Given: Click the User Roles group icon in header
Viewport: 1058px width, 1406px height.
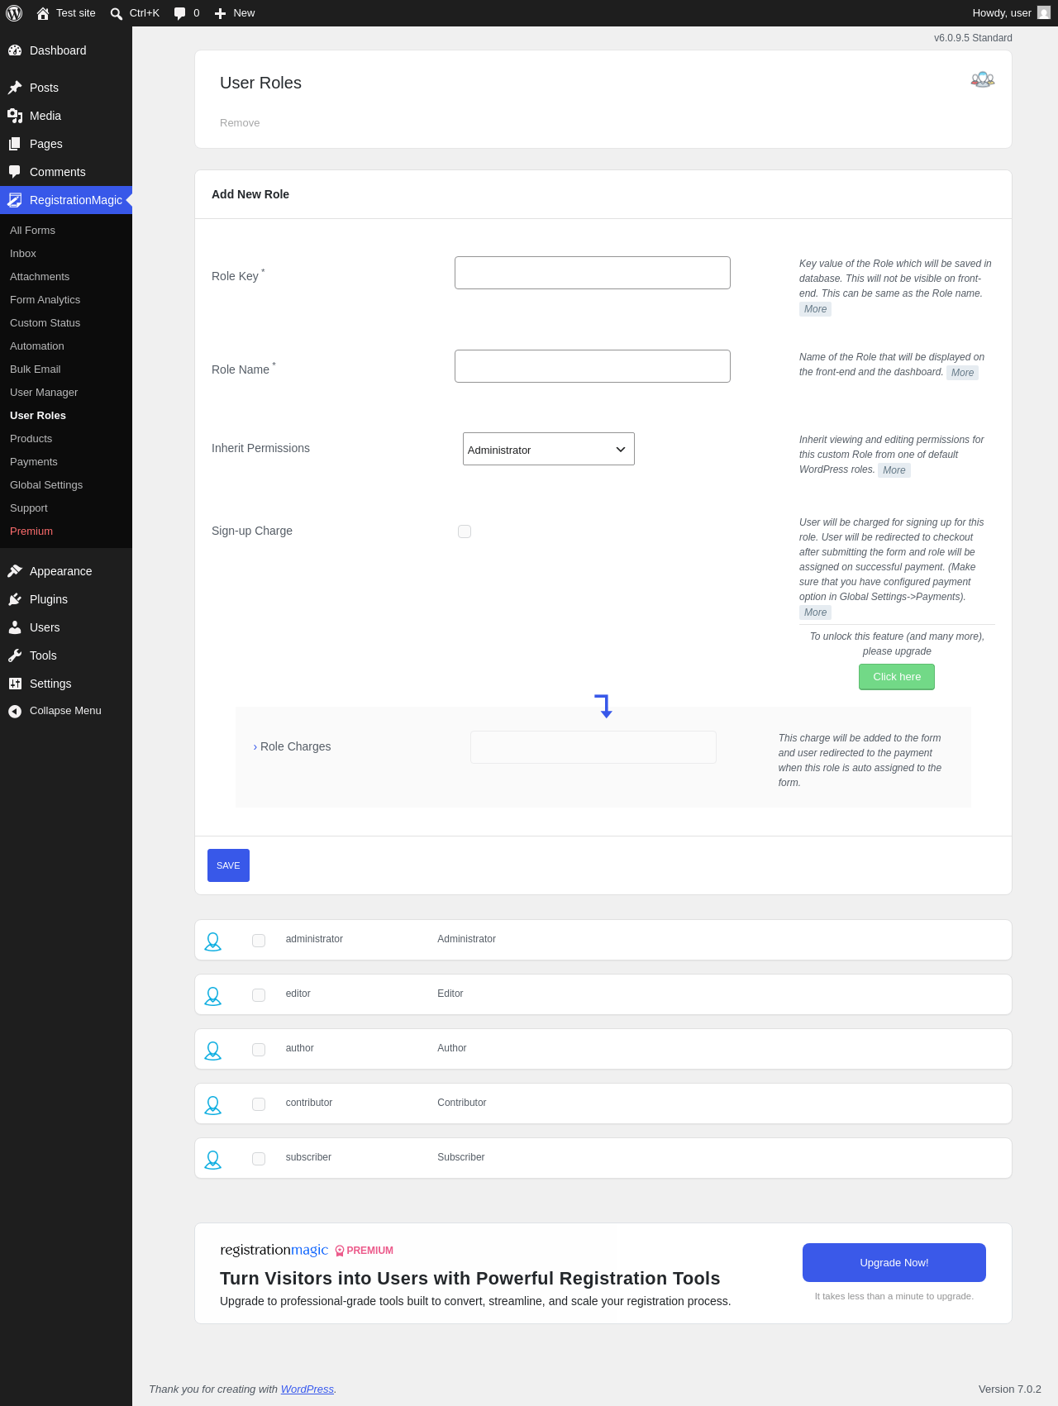Looking at the screenshot, I should tap(983, 80).
